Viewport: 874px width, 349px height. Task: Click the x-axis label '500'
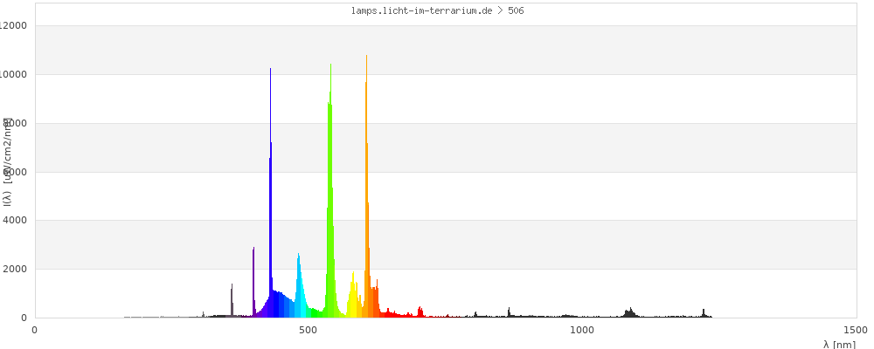pos(308,330)
